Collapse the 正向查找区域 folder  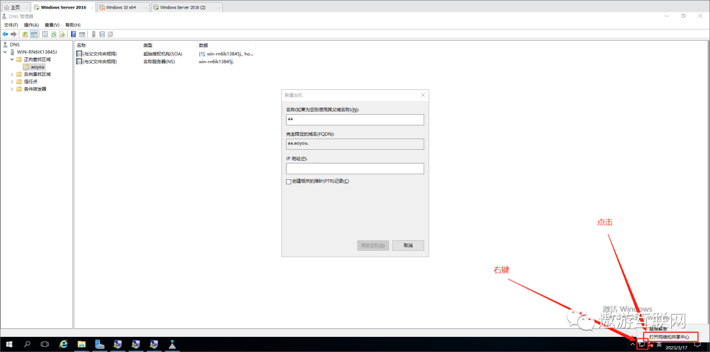coord(12,59)
